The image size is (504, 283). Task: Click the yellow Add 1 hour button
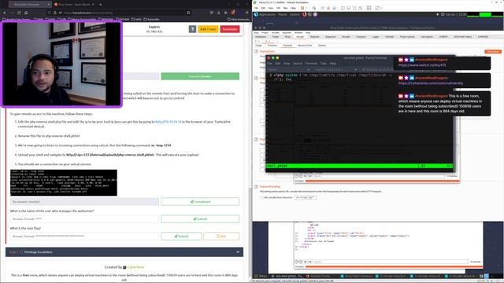point(208,29)
